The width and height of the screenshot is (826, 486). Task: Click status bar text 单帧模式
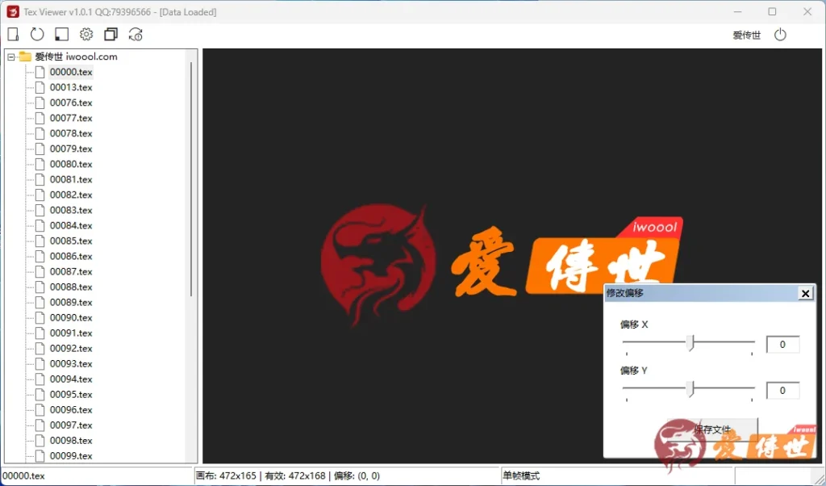click(x=522, y=476)
